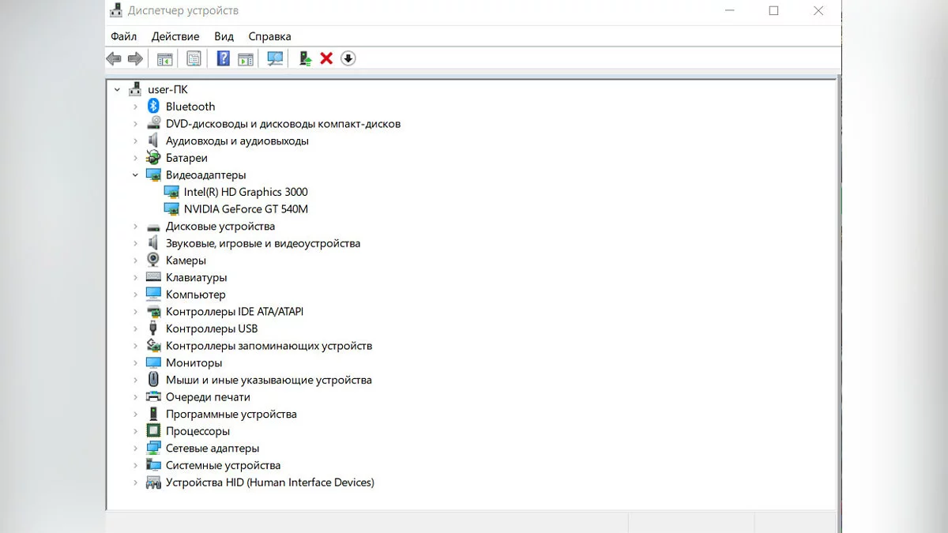Click the Disable device down-arrow icon
948x533 pixels.
coord(348,58)
